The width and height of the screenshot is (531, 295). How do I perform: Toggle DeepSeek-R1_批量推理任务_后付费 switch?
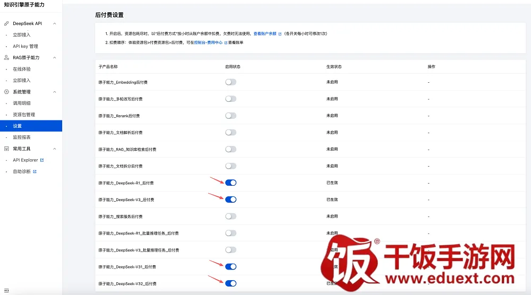pyautogui.click(x=230, y=233)
